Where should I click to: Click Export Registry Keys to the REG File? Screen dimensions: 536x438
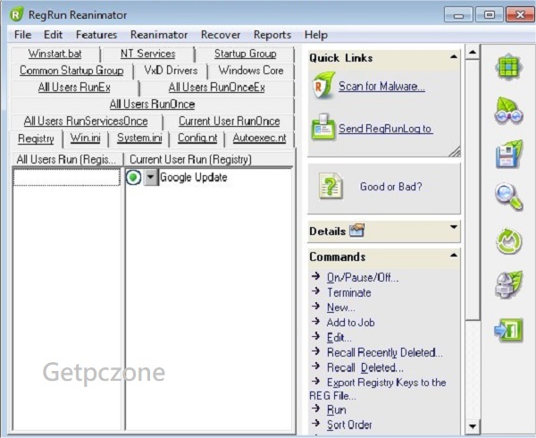[378, 389]
